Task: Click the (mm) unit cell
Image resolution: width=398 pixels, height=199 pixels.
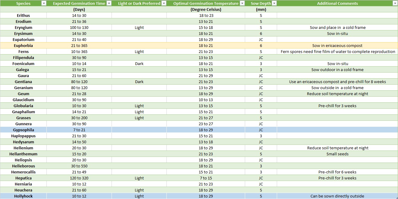Action: tap(261, 9)
